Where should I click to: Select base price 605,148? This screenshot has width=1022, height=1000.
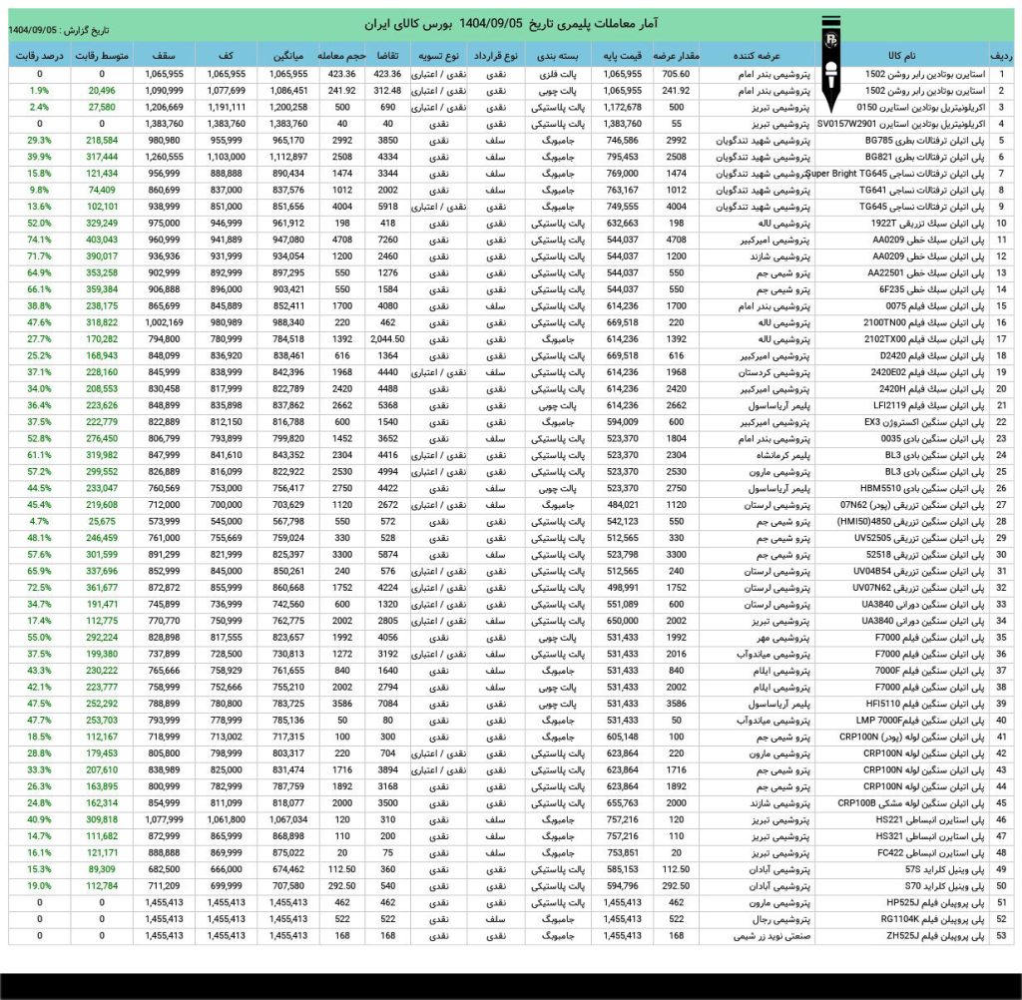pos(622,738)
